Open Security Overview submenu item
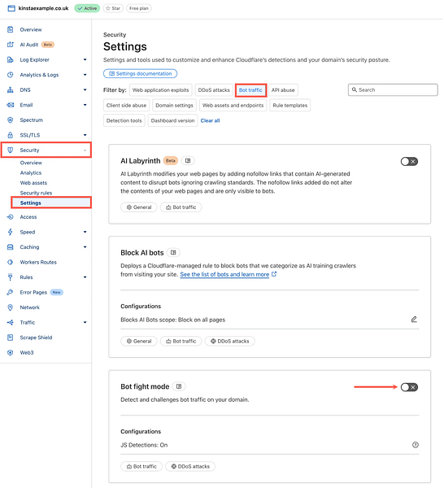Image resolution: width=444 pixels, height=488 pixels. (x=31, y=163)
